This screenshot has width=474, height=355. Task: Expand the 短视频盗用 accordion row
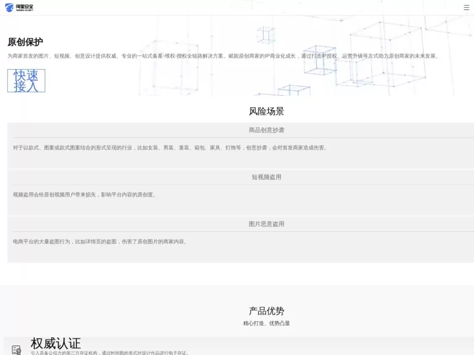[x=265, y=176]
